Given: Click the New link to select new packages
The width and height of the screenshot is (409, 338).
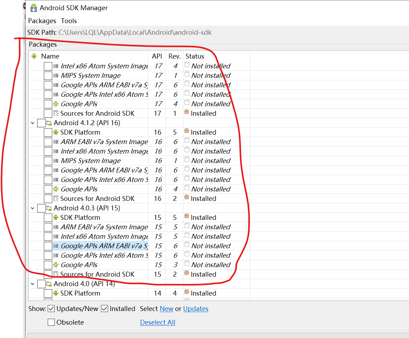Looking at the screenshot, I should coord(166,309).
